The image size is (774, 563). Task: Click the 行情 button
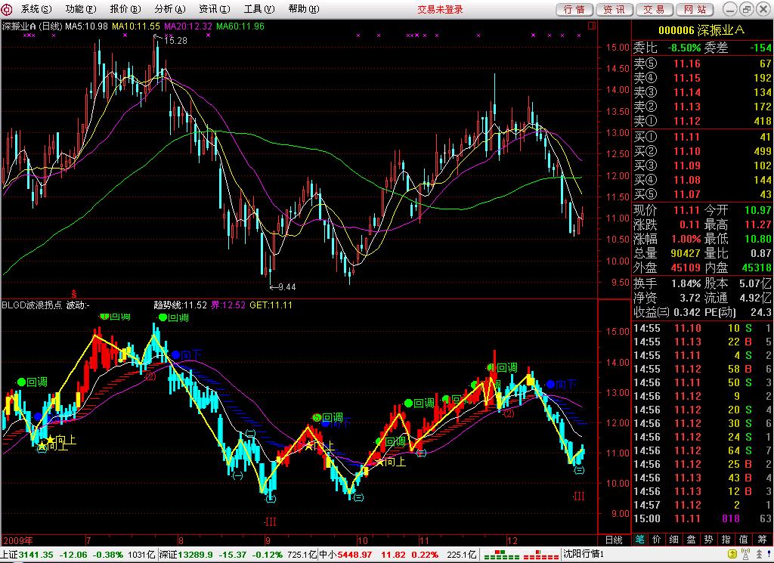pos(574,9)
